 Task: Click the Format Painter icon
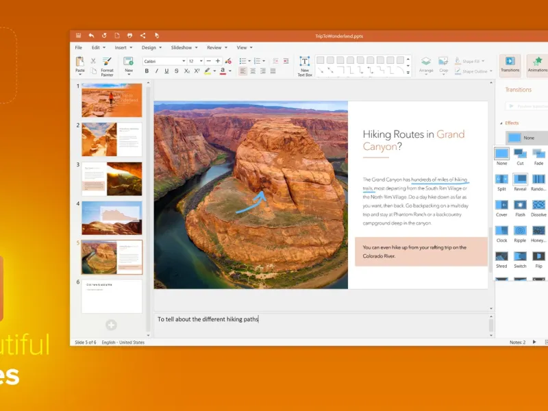[x=107, y=62]
